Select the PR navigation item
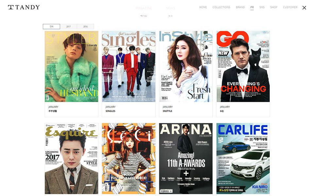This screenshot has width=314, height=196. [x=252, y=7]
